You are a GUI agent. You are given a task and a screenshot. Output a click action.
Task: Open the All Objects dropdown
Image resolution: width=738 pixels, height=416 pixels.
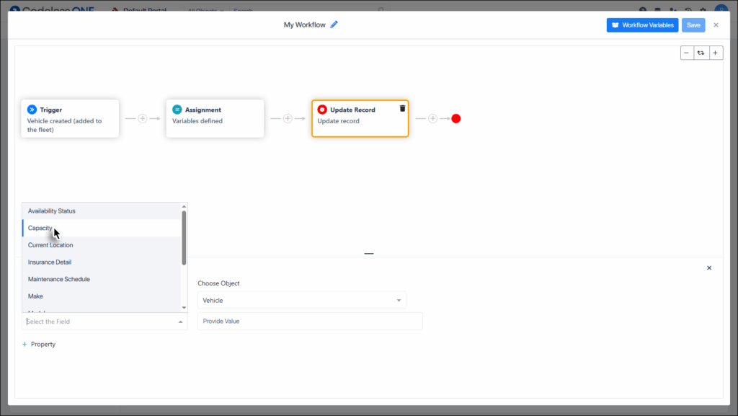point(204,11)
